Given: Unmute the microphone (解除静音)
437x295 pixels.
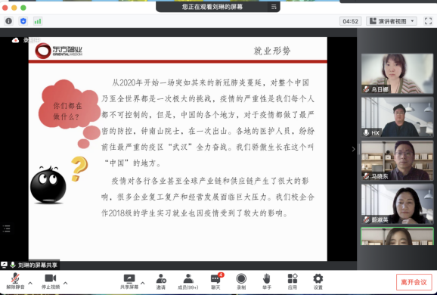Looking at the screenshot, I should click(15, 281).
